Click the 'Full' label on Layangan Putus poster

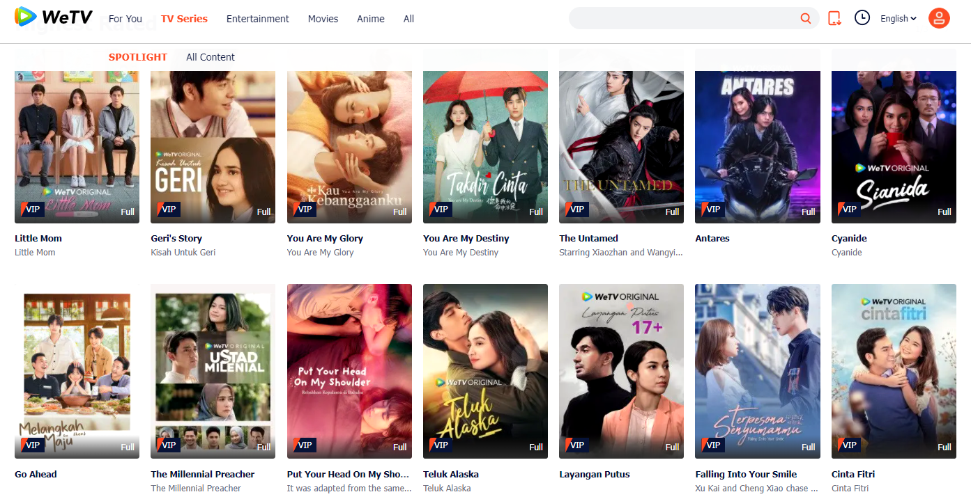(x=672, y=447)
